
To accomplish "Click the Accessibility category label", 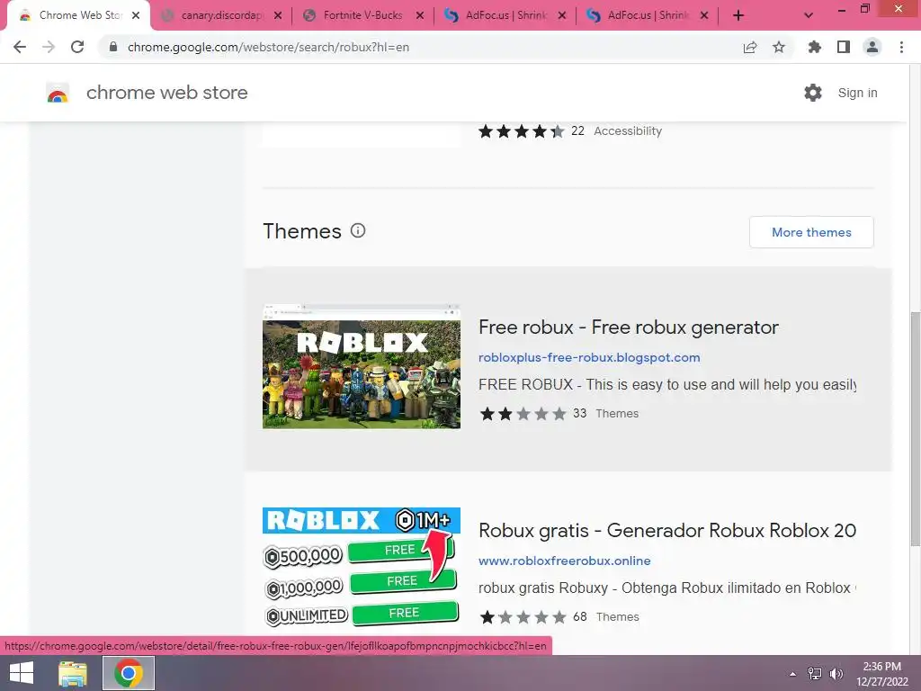I will pos(627,131).
